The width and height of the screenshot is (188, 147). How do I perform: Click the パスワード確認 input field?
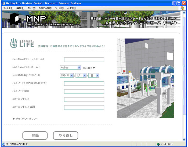[x=84, y=91]
